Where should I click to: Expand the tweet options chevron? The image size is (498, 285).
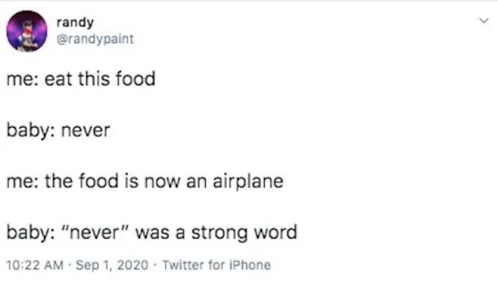point(484,23)
